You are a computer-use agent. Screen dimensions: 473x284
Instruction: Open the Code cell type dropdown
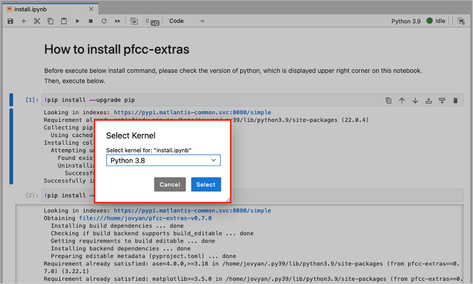(x=186, y=21)
